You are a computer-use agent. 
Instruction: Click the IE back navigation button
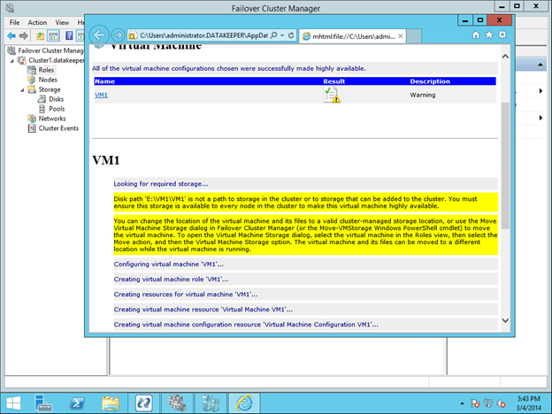[x=100, y=34]
